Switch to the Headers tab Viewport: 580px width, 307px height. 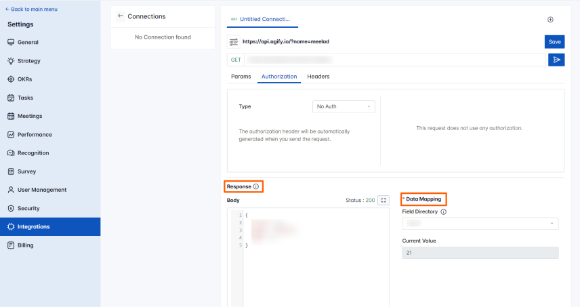[x=318, y=77]
